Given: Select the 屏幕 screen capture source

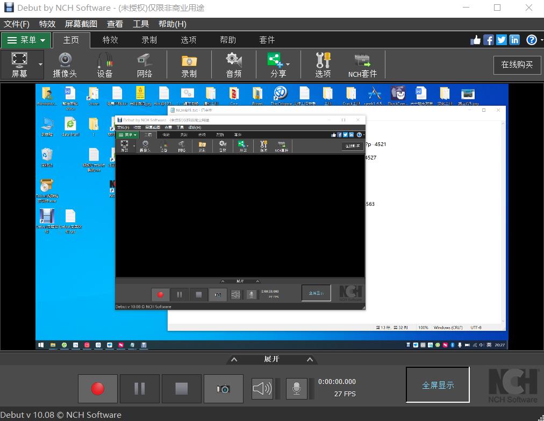Looking at the screenshot, I should (19, 65).
